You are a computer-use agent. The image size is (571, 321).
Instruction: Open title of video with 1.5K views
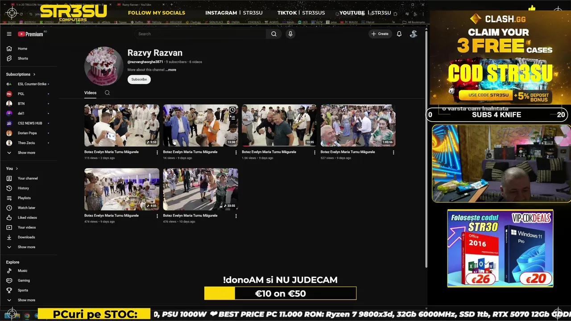(x=269, y=152)
